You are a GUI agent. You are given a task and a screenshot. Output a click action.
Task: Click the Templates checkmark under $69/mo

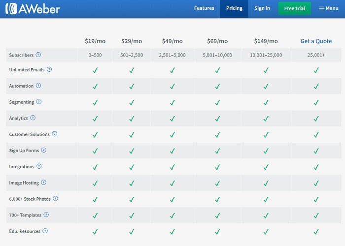tap(217, 215)
